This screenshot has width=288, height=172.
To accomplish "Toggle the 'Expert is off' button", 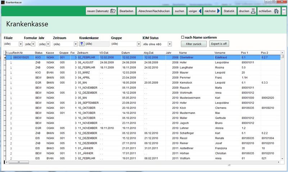I will (x=219, y=44).
